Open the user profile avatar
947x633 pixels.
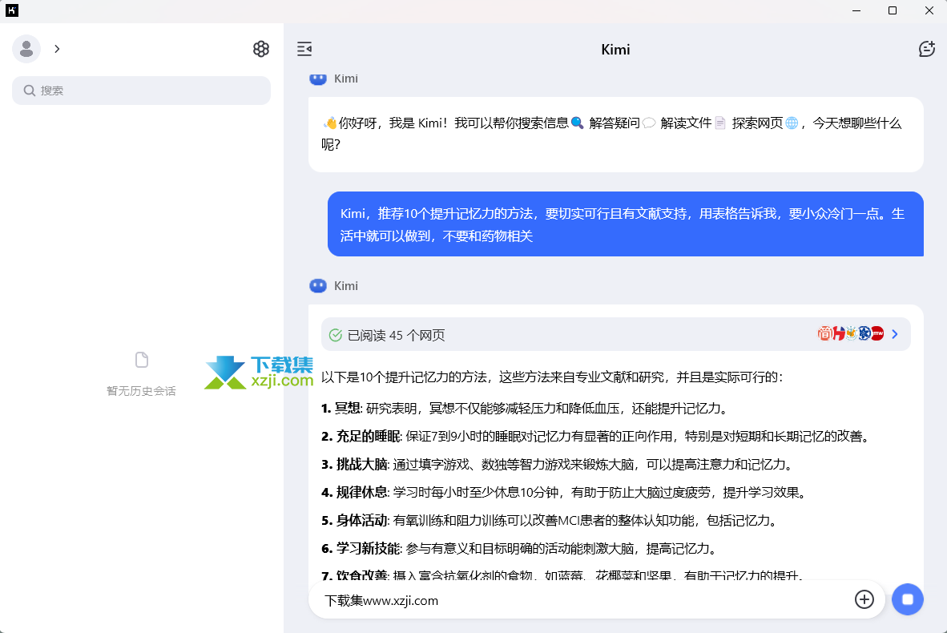click(26, 49)
